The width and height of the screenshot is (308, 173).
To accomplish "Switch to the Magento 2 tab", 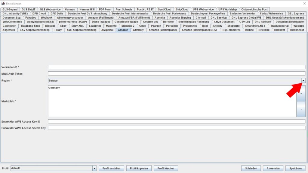I will pyautogui.click(x=128, y=26).
